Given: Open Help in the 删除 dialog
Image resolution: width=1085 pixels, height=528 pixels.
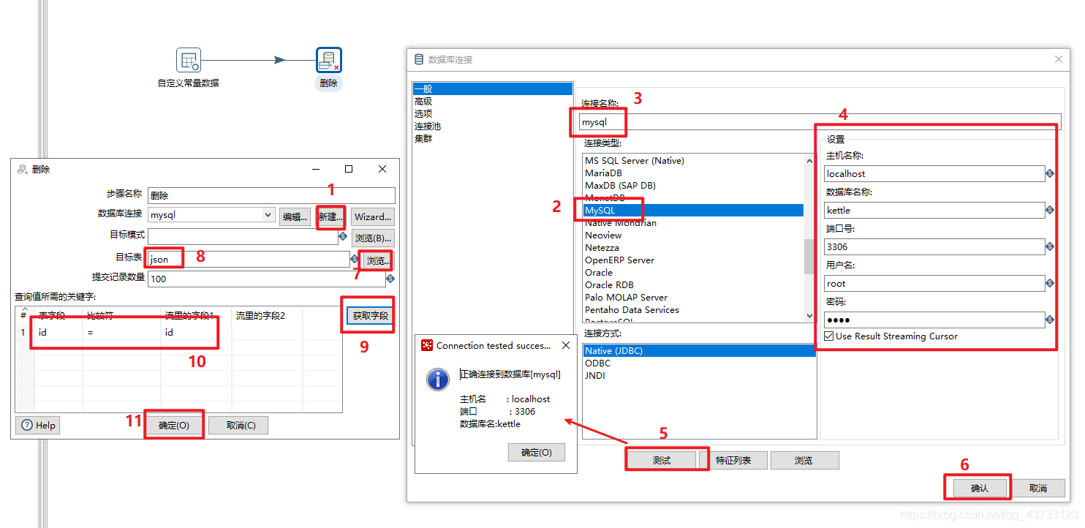Looking at the screenshot, I should point(38,425).
